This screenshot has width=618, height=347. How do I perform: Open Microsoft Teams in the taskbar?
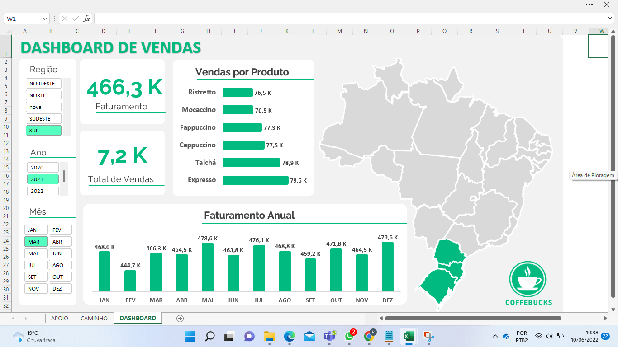click(x=329, y=336)
